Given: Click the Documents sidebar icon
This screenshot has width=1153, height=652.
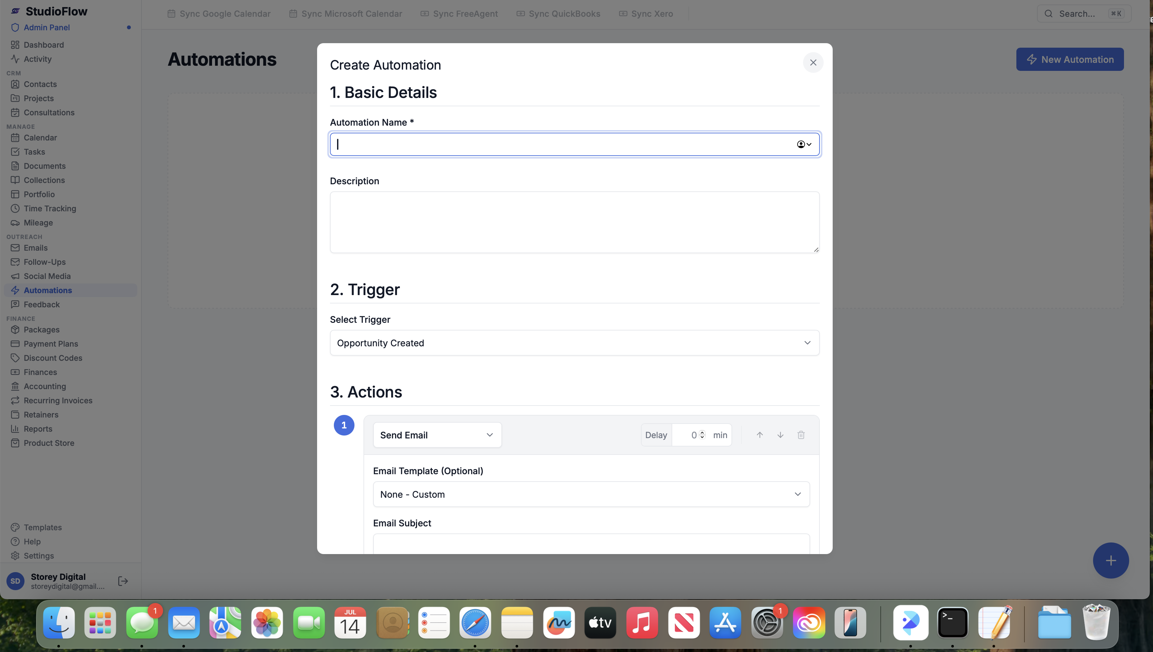Looking at the screenshot, I should (15, 166).
